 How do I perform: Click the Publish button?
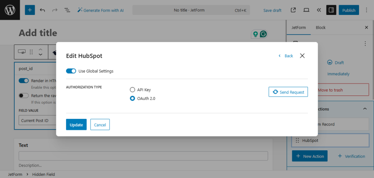[x=349, y=10]
